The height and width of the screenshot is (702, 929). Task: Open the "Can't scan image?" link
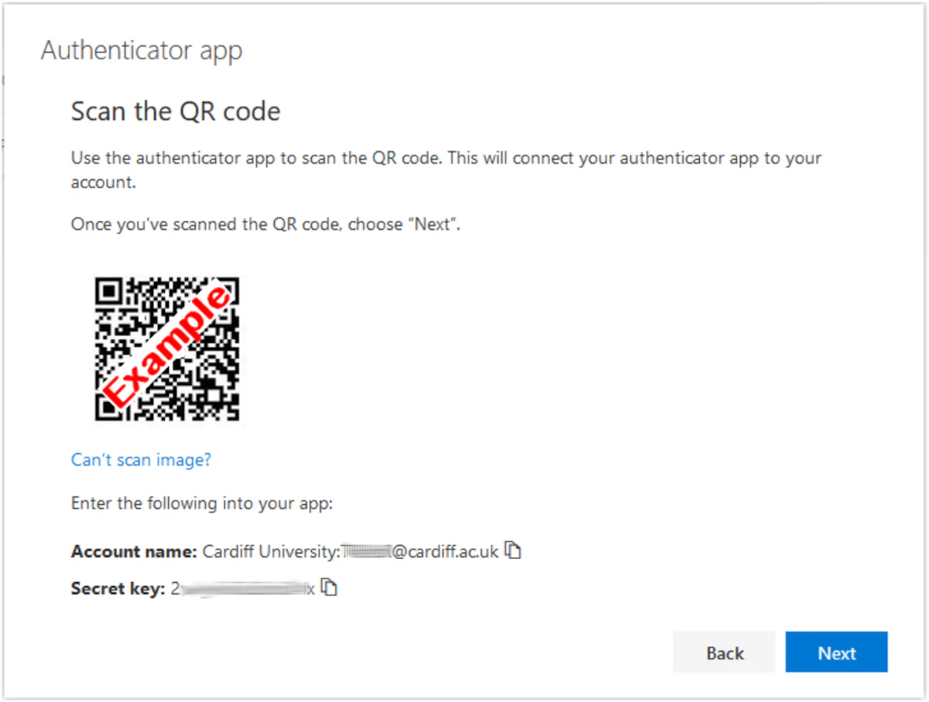[141, 460]
